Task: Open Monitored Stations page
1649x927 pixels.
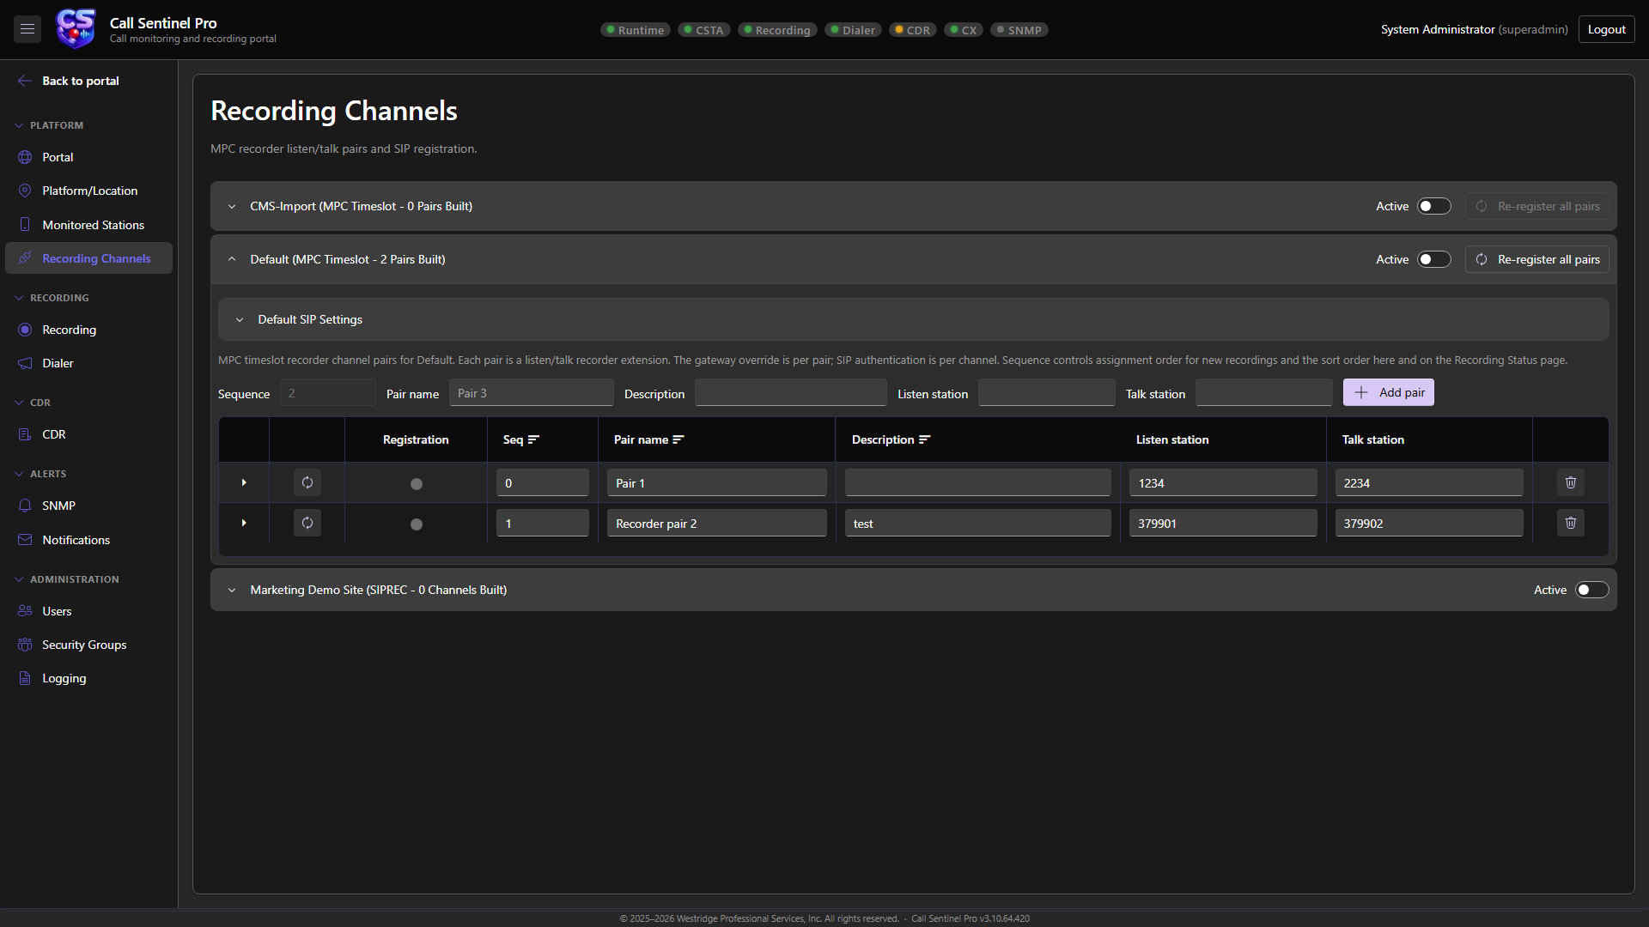Action: pyautogui.click(x=88, y=225)
